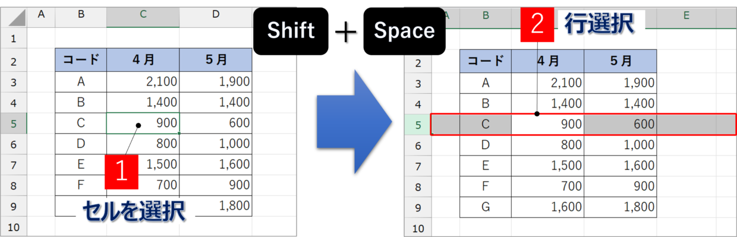Image resolution: width=737 pixels, height=237 pixels.
Task: Click the 5月 header in right table
Action: [621, 61]
